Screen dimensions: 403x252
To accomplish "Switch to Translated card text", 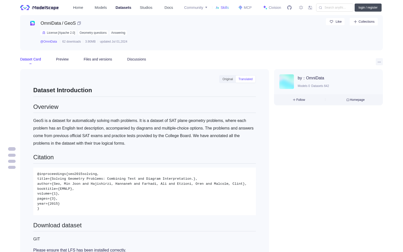I will [246, 79].
